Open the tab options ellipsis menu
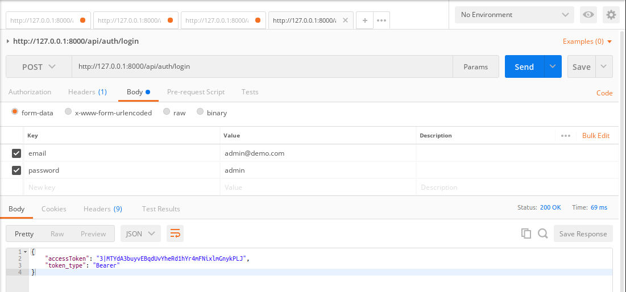The height and width of the screenshot is (292, 626). click(382, 20)
